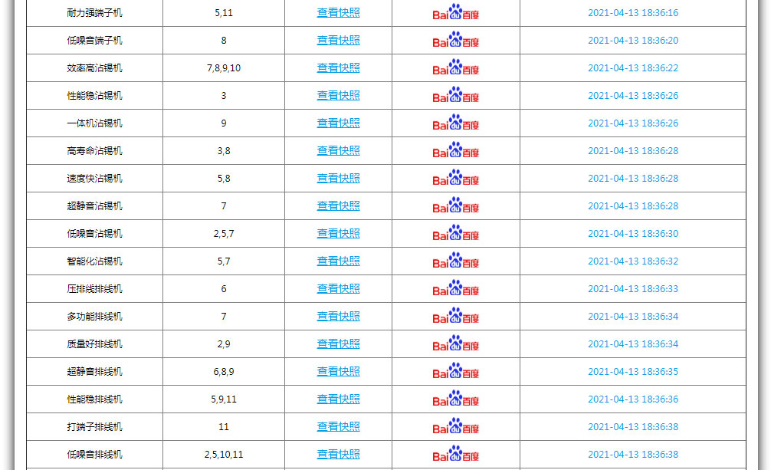Open 查看快照 link for 耐力强端子机
The image size is (771, 470).
tap(338, 13)
